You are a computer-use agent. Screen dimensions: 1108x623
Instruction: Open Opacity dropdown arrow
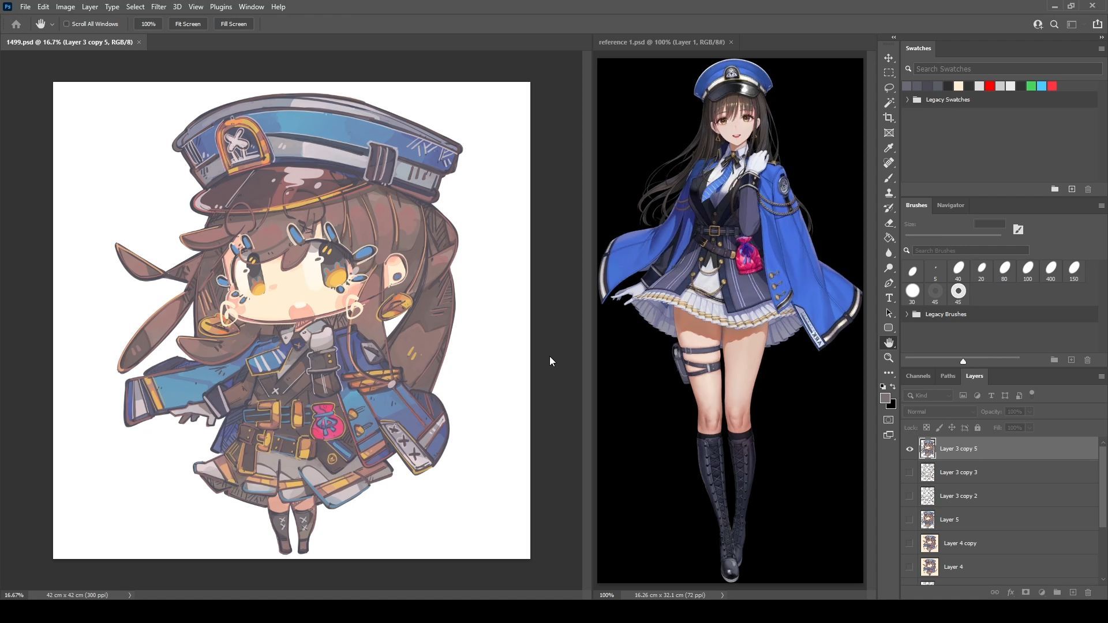point(1030,411)
